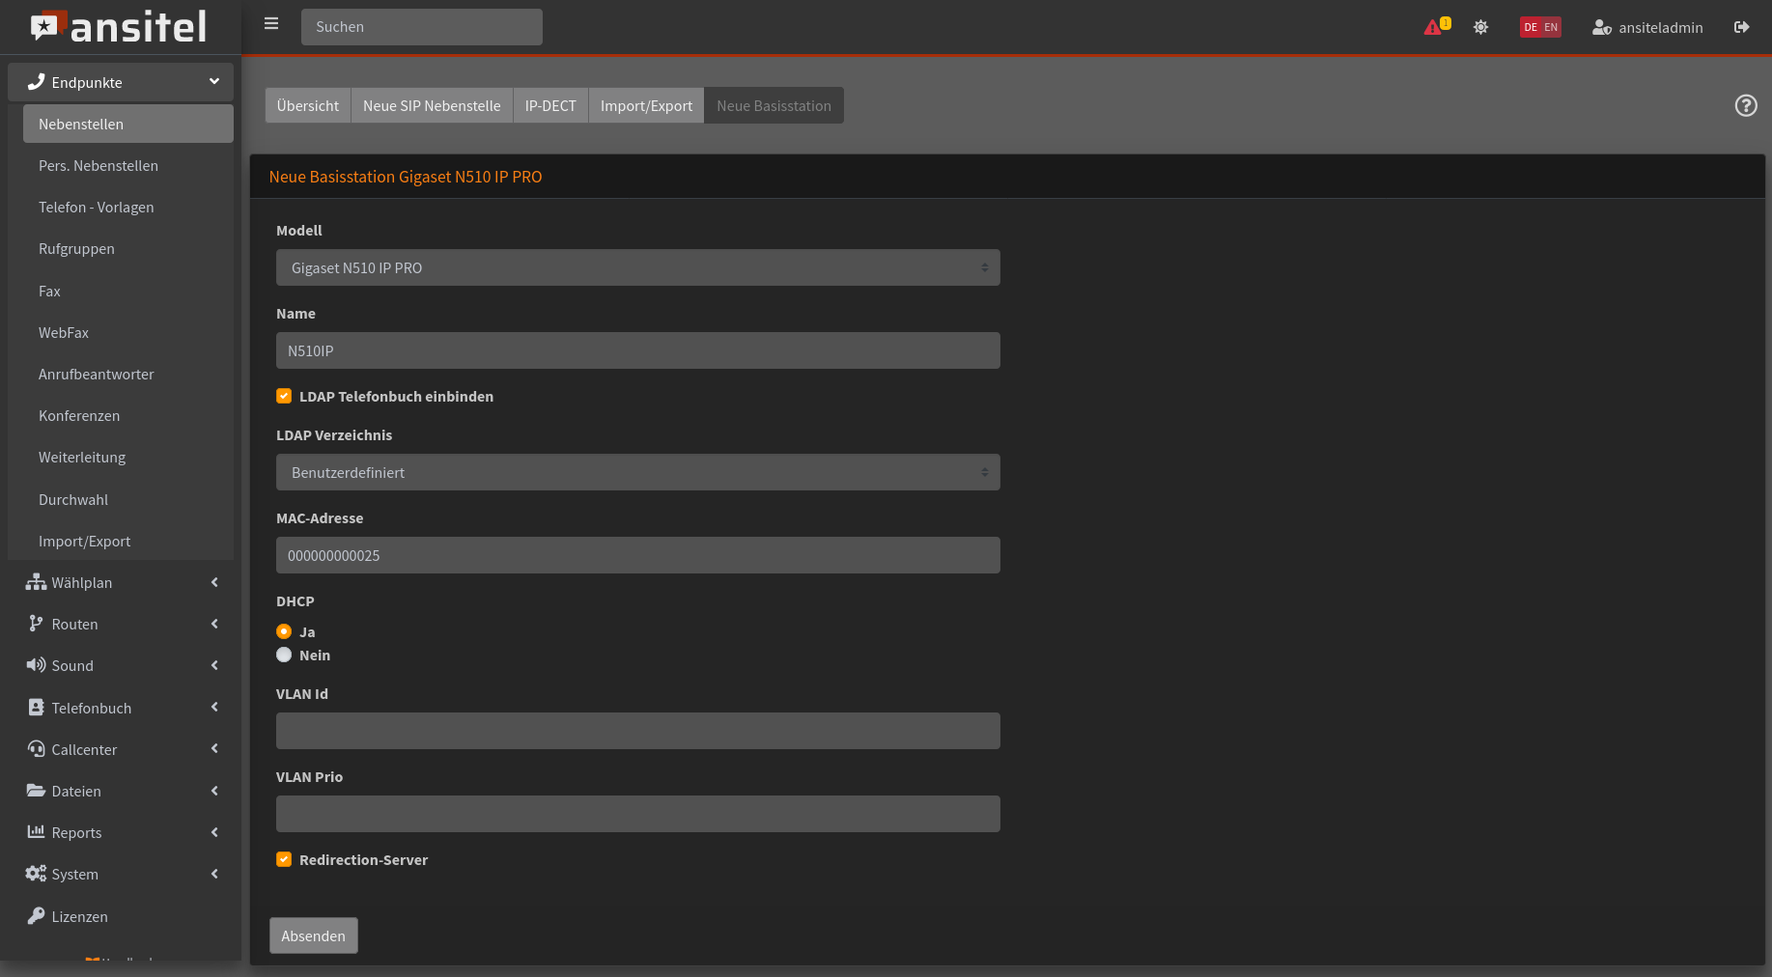Screen dimensions: 1772x977
Task: Click the logout icon
Action: (1741, 27)
